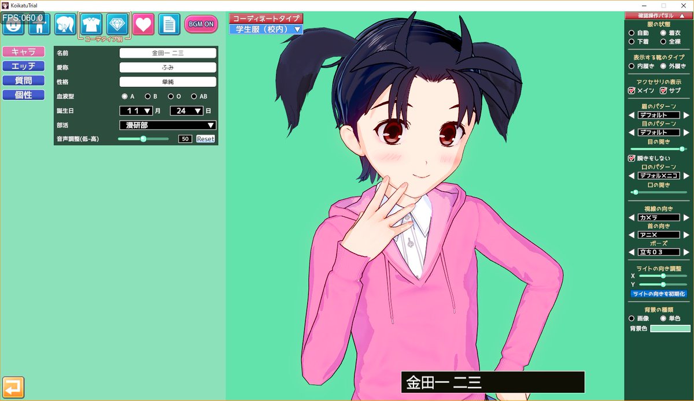Open the body customization icon

pos(39,24)
